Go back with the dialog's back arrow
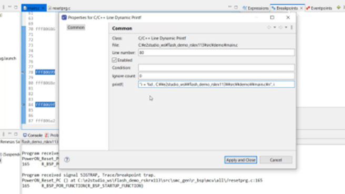Screen dimensions: 345x194 click(269, 27)
